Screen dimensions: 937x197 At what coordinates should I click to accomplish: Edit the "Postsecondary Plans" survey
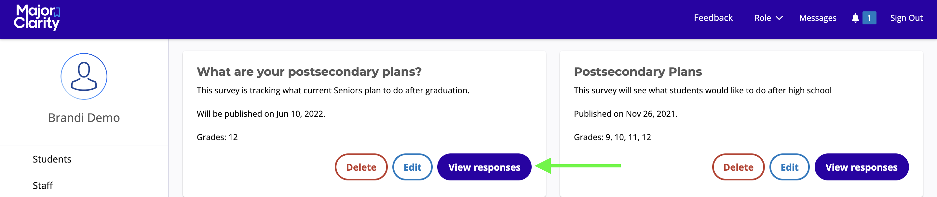tap(789, 167)
